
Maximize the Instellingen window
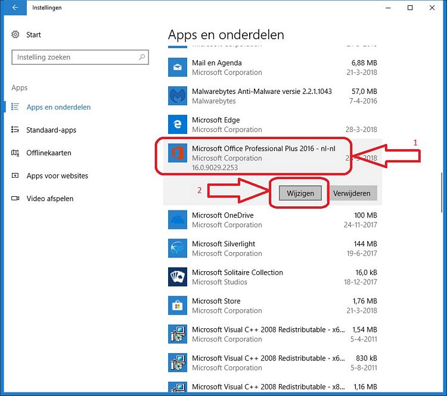point(410,8)
